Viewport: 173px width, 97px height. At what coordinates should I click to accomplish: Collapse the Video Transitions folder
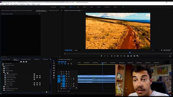click(1, 65)
